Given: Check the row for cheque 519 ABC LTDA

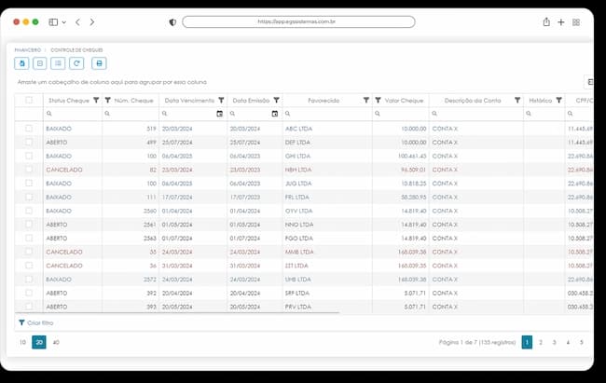Looking at the screenshot, I should point(29,129).
